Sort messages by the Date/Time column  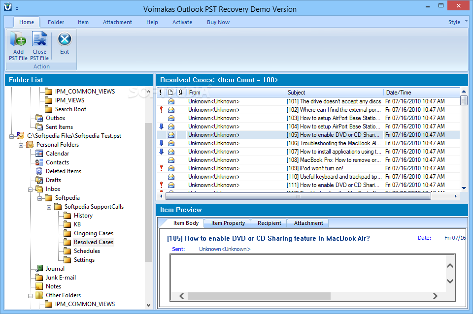[422, 93]
